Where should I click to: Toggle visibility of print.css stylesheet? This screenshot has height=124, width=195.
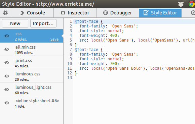tap(7, 63)
